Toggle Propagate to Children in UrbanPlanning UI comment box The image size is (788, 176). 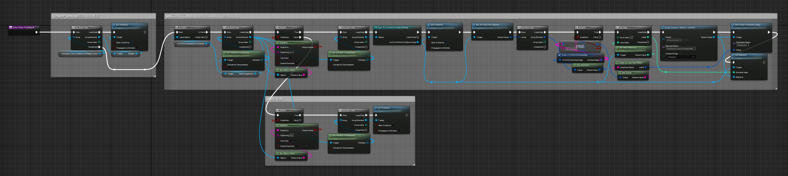point(137,48)
